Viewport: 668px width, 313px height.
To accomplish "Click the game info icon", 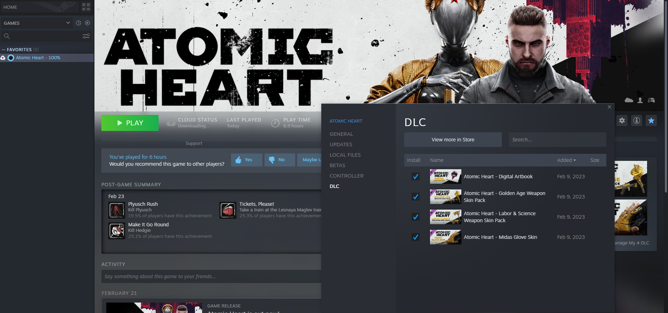I will (637, 120).
